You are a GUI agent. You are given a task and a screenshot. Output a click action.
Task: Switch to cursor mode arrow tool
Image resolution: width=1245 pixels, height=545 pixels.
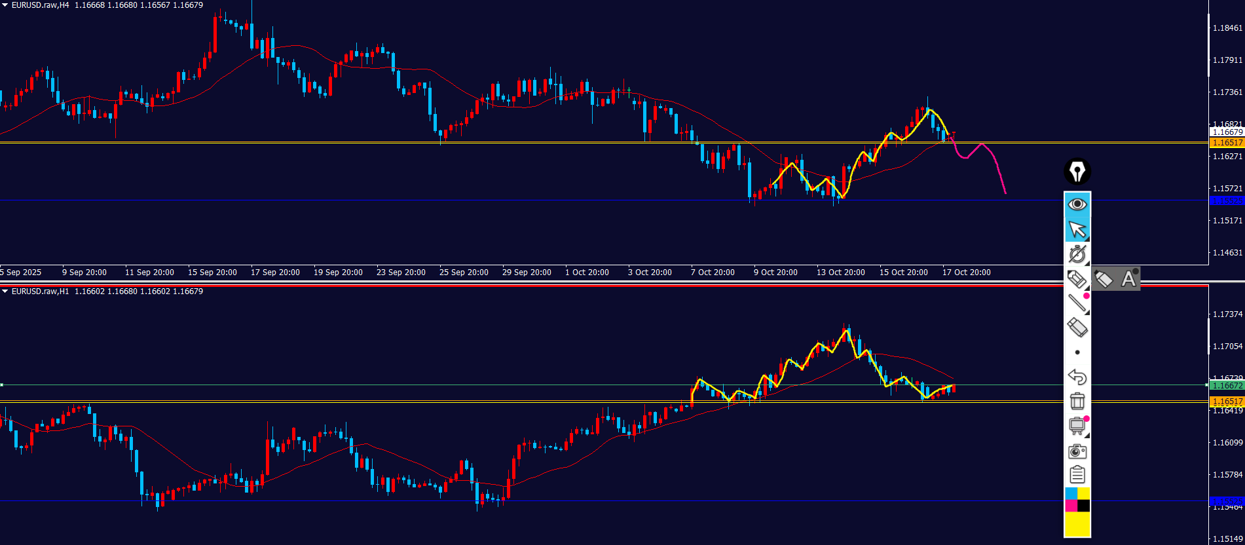pos(1077,229)
